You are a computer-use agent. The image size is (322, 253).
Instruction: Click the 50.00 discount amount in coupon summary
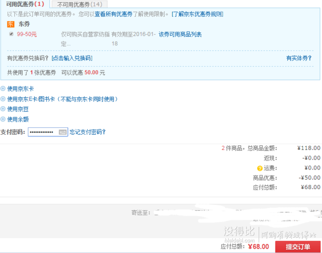(91, 72)
